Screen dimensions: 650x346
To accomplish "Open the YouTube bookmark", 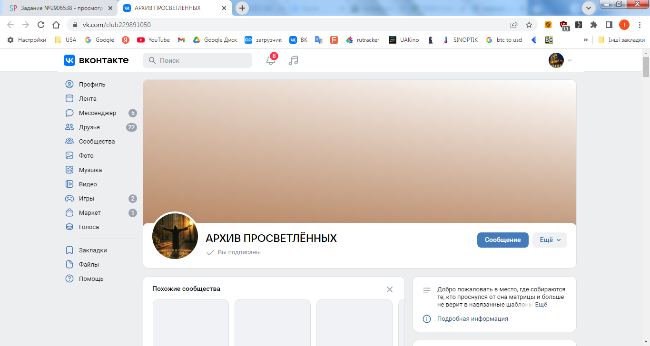I will (153, 40).
